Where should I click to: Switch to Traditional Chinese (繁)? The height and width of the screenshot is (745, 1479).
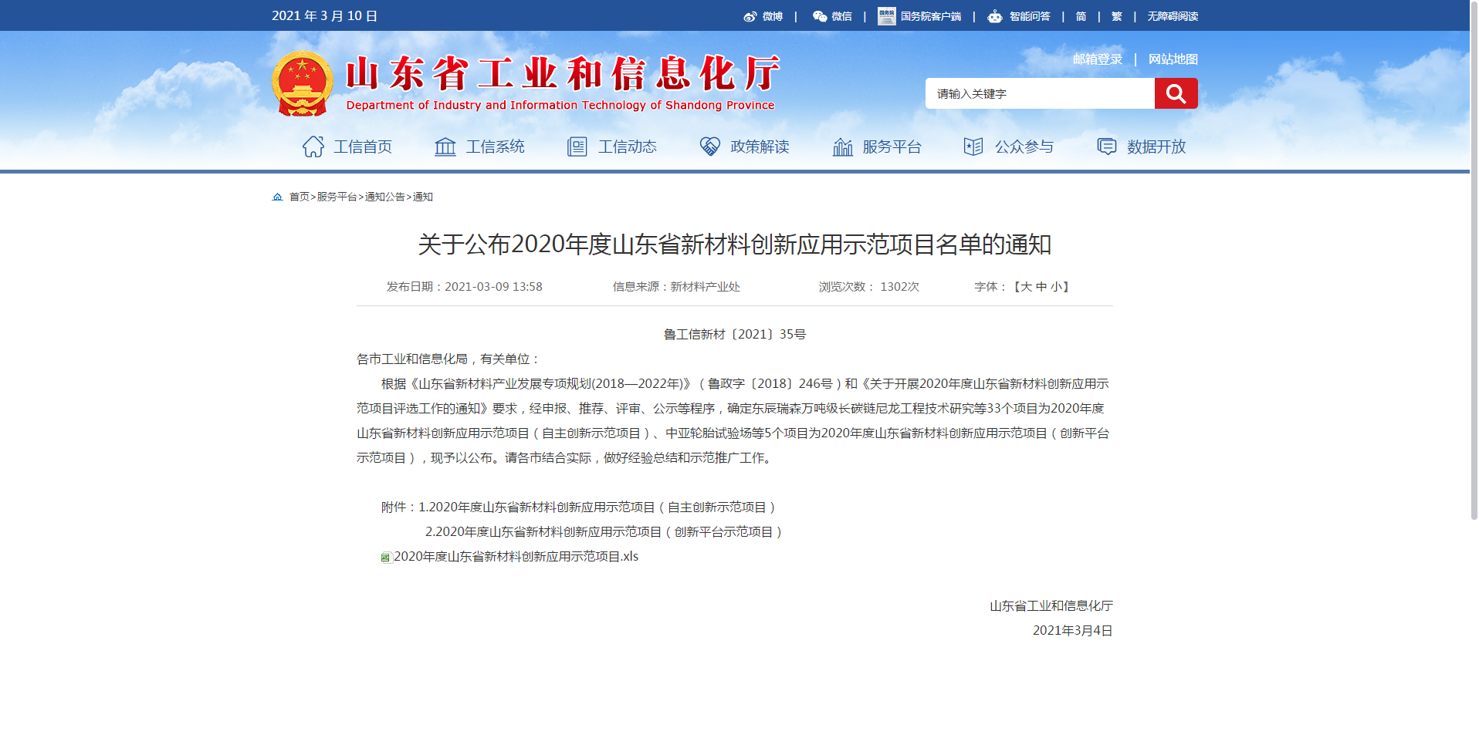pos(1116,16)
